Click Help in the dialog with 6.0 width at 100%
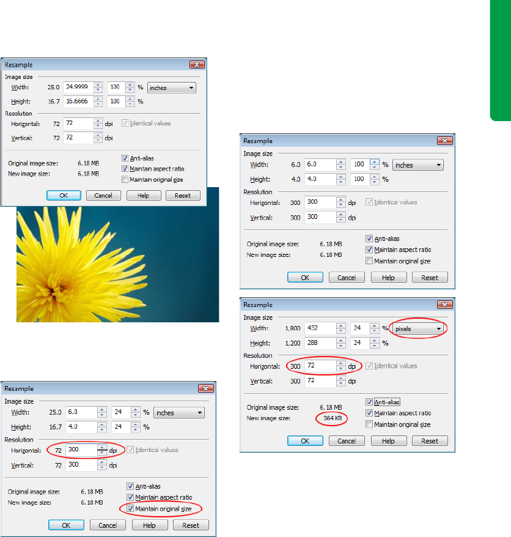Viewport: 511px width, 537px height. (389, 278)
